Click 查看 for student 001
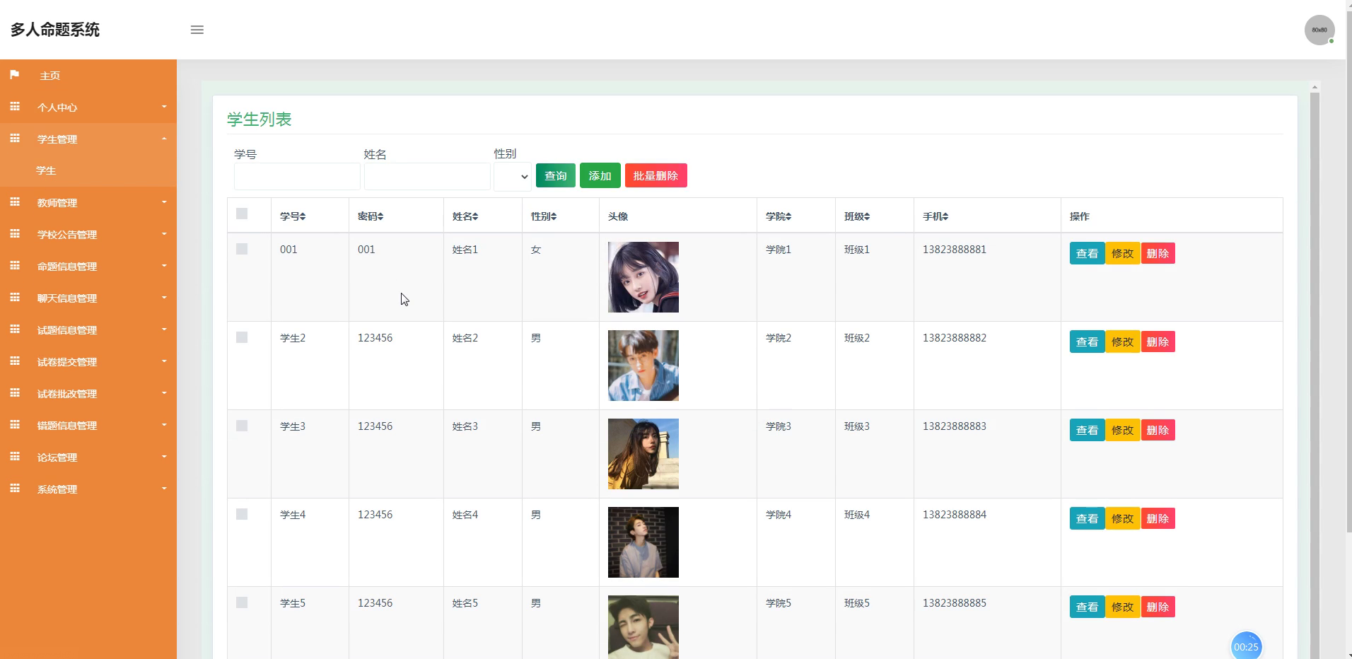1352x659 pixels. (x=1087, y=253)
